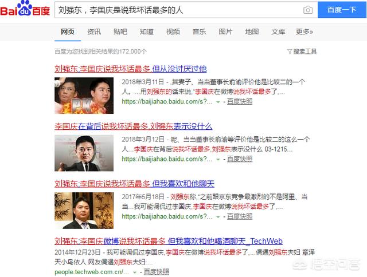This screenshot has width=367, height=277.
Task: Click 百度快照 link of first result
Action: [x=240, y=101]
